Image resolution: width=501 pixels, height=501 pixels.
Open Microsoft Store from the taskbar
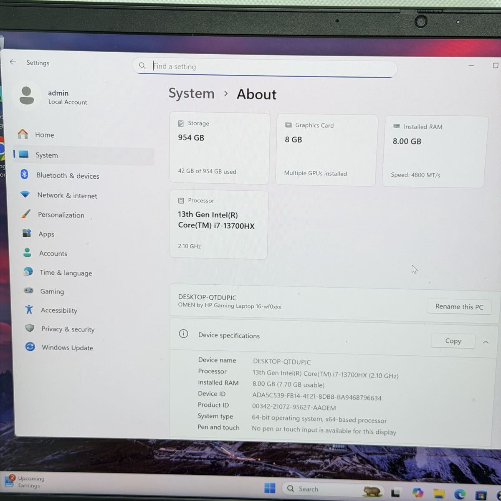481,495
